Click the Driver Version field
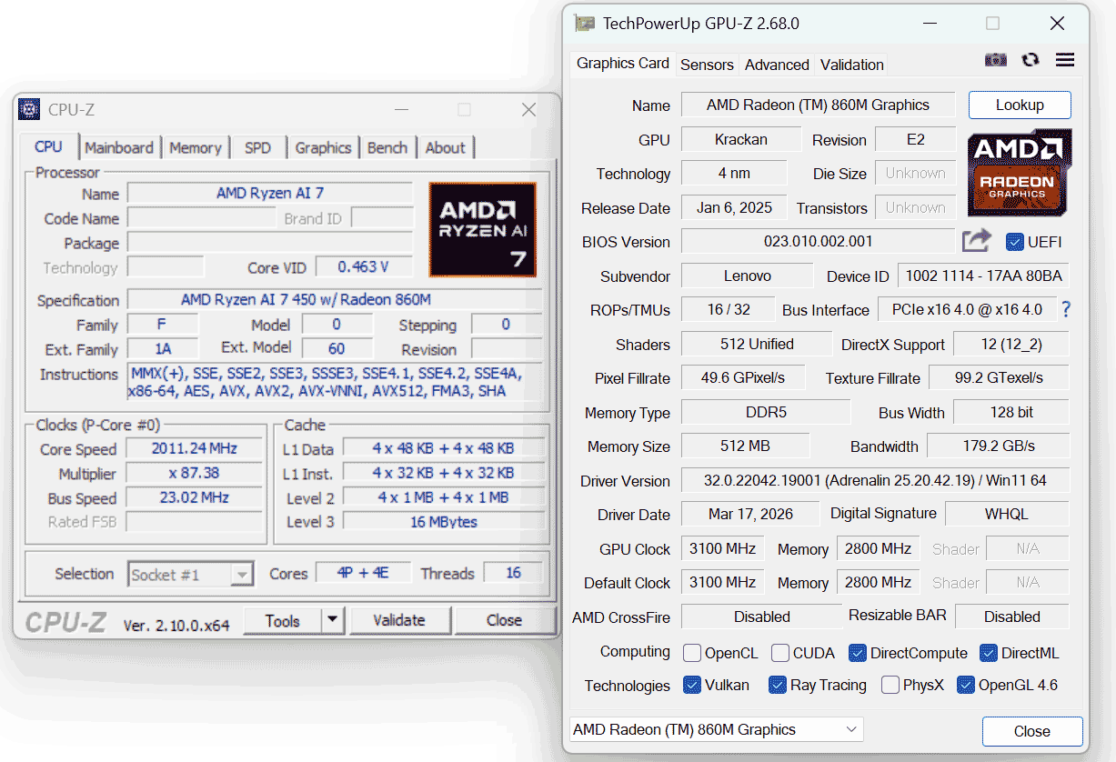The height and width of the screenshot is (762, 1116). click(x=875, y=480)
